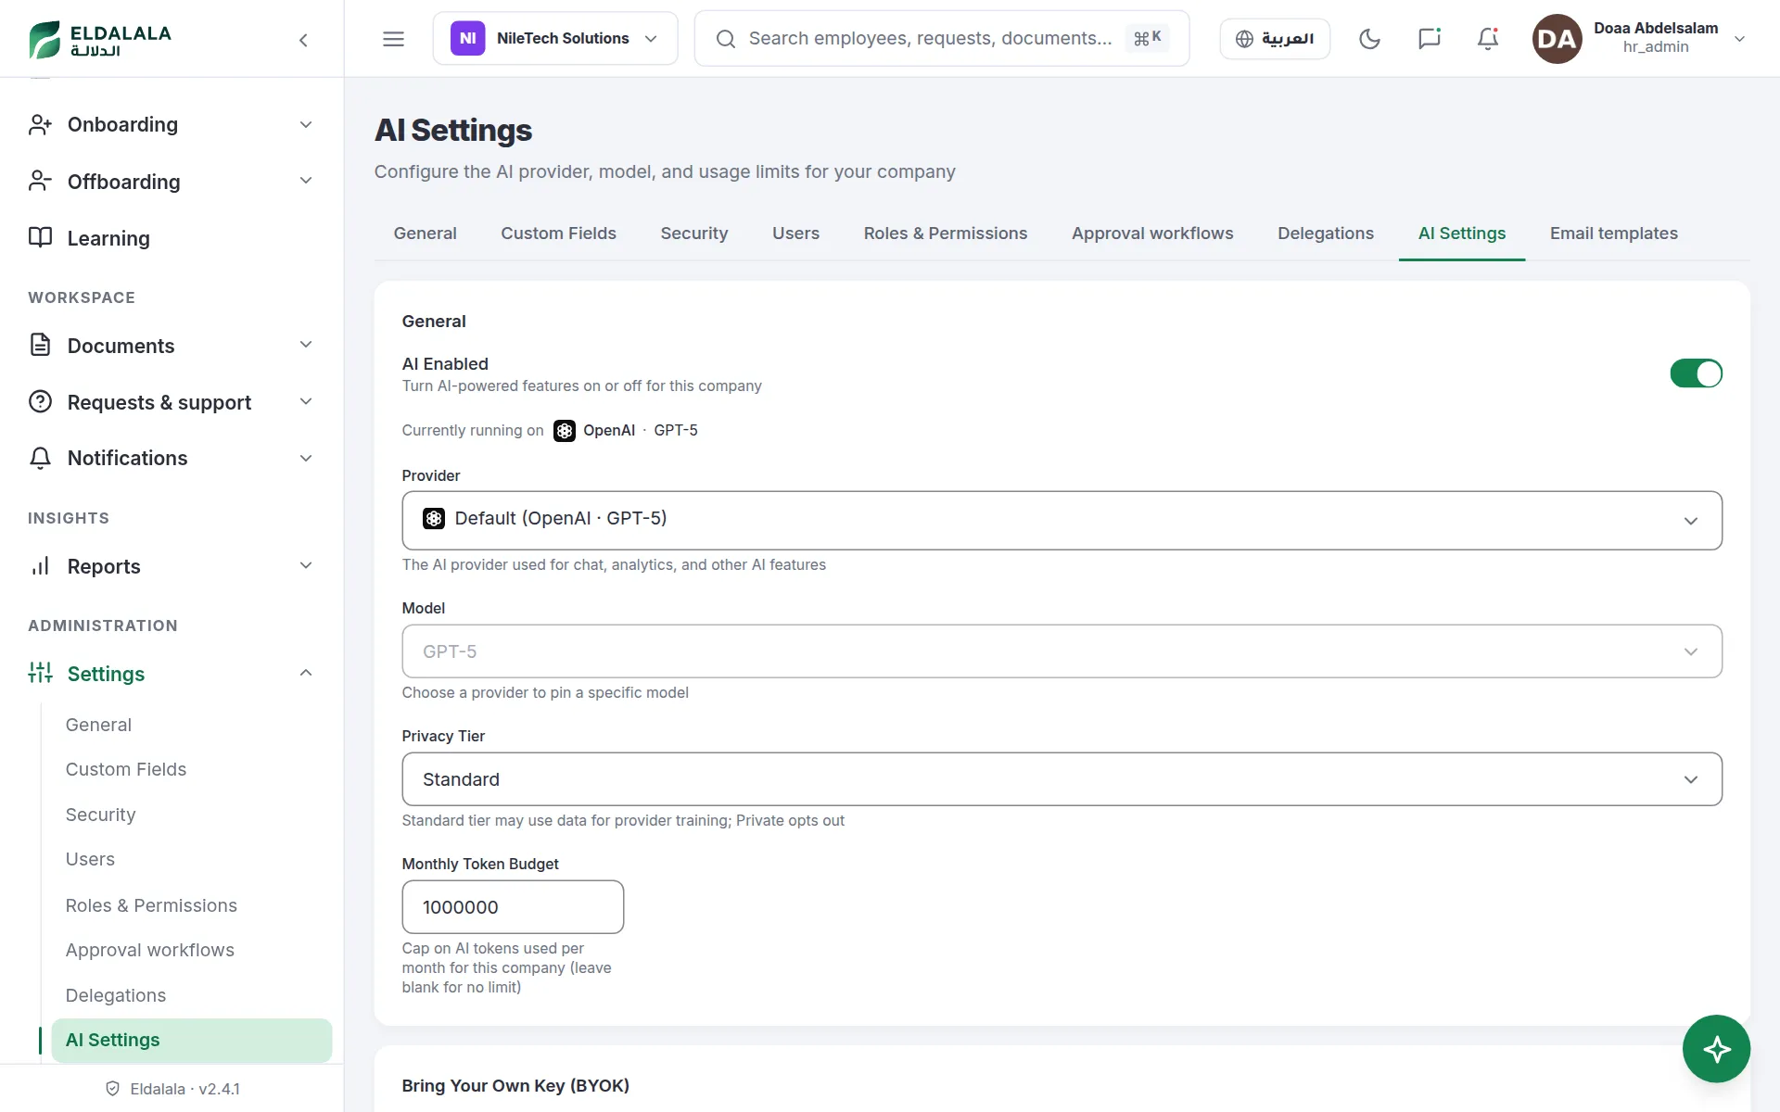Image resolution: width=1780 pixels, height=1112 pixels.
Task: Open the chat messages icon
Action: (1429, 39)
